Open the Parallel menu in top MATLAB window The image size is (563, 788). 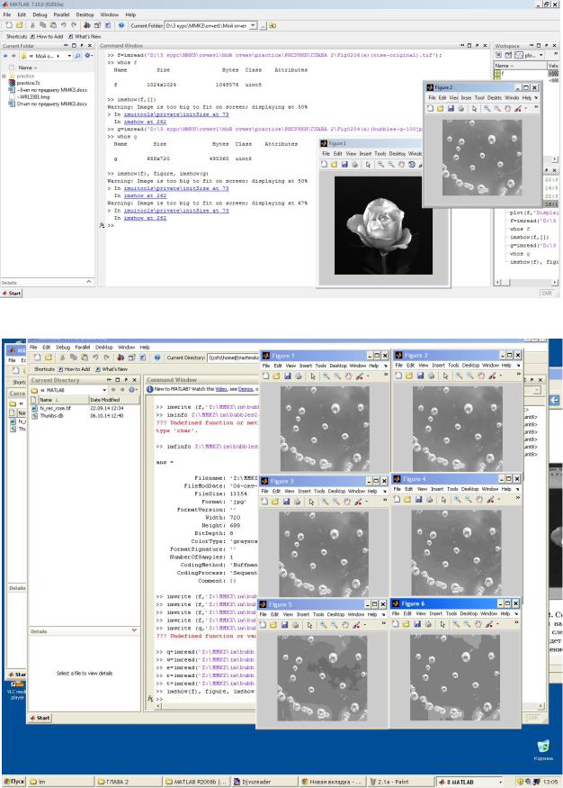61,14
